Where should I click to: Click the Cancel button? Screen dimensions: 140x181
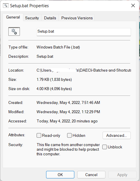tap(91, 175)
